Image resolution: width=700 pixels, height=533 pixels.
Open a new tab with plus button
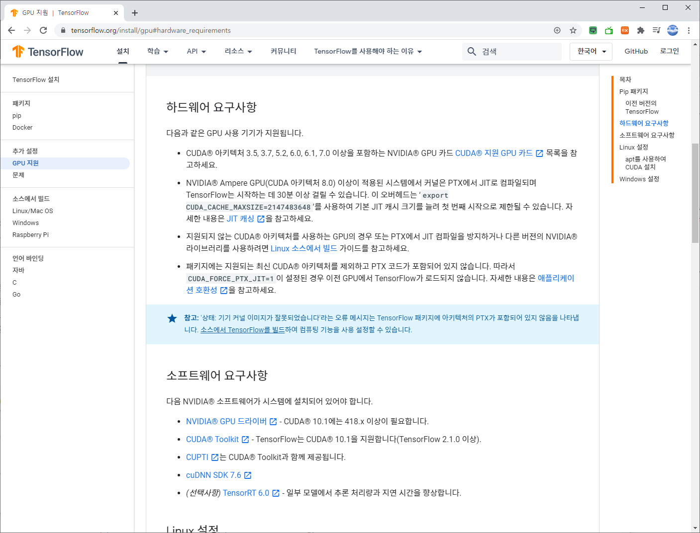click(135, 13)
